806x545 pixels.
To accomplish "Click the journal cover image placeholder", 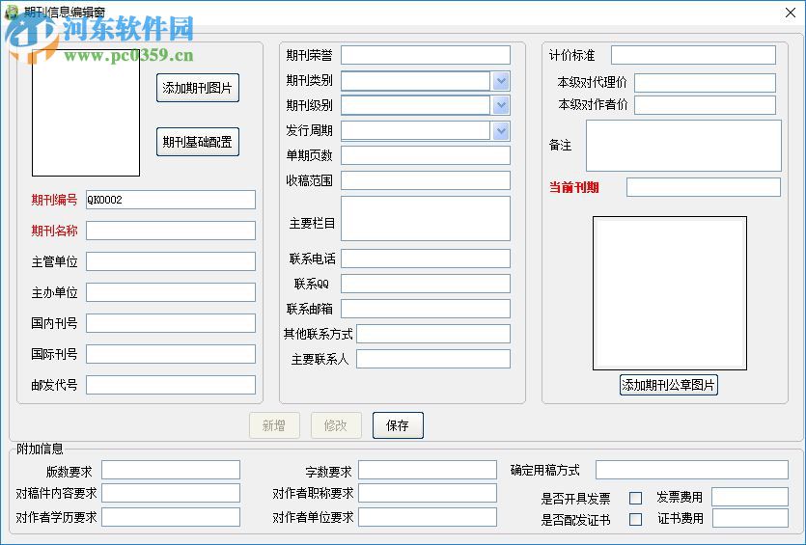I will tap(86, 113).
